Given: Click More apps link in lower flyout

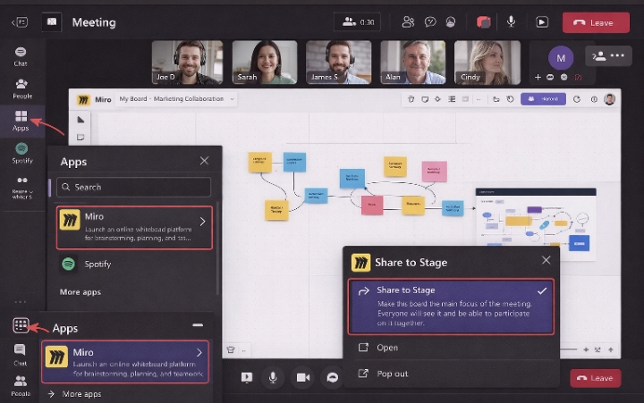Looking at the screenshot, I should [x=81, y=393].
